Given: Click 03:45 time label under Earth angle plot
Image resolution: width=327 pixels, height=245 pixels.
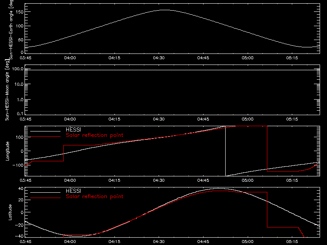Looking at the screenshot, I should click(25, 58).
